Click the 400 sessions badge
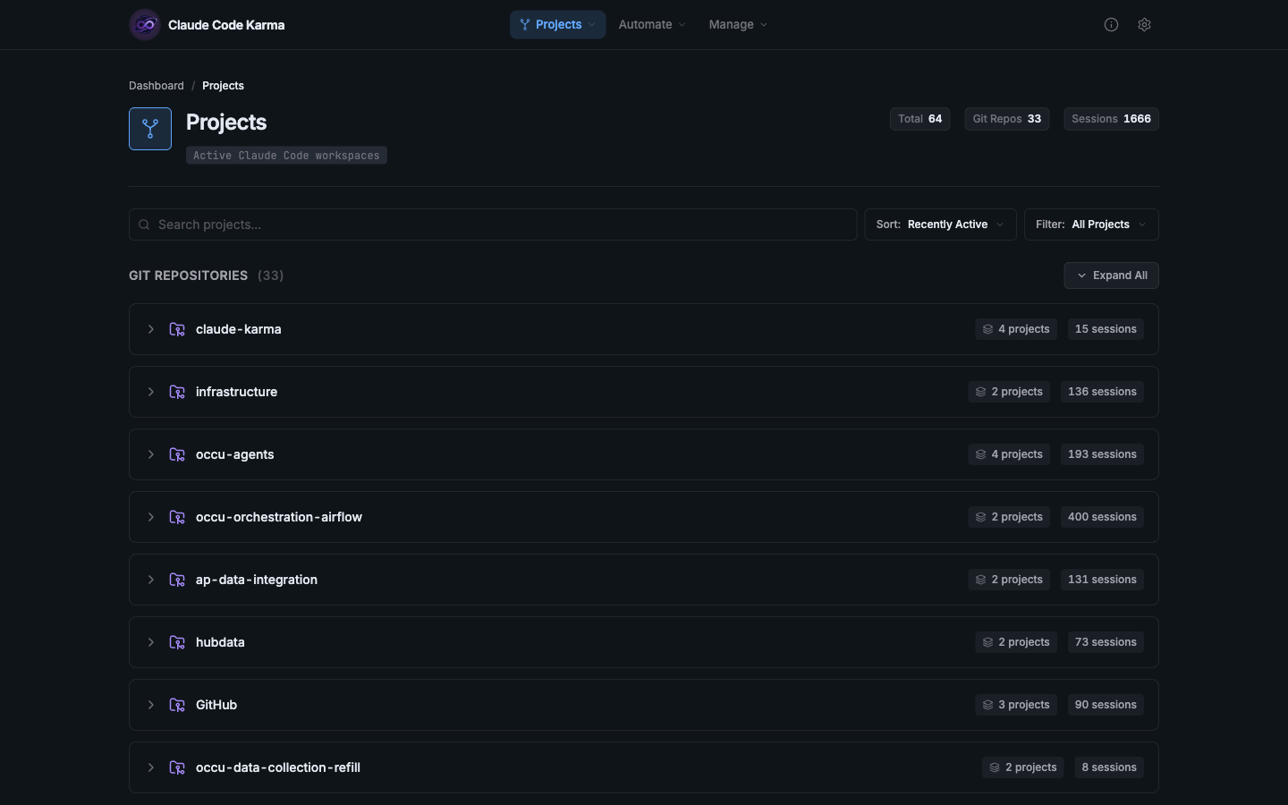 pyautogui.click(x=1102, y=517)
